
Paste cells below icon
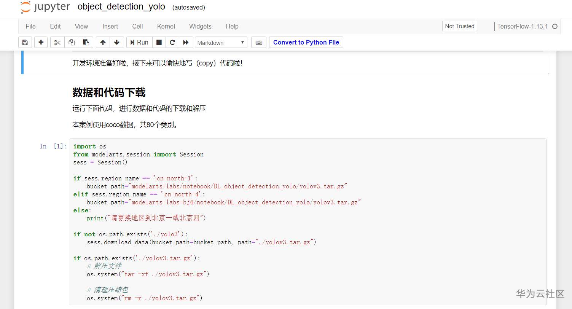(x=86, y=42)
